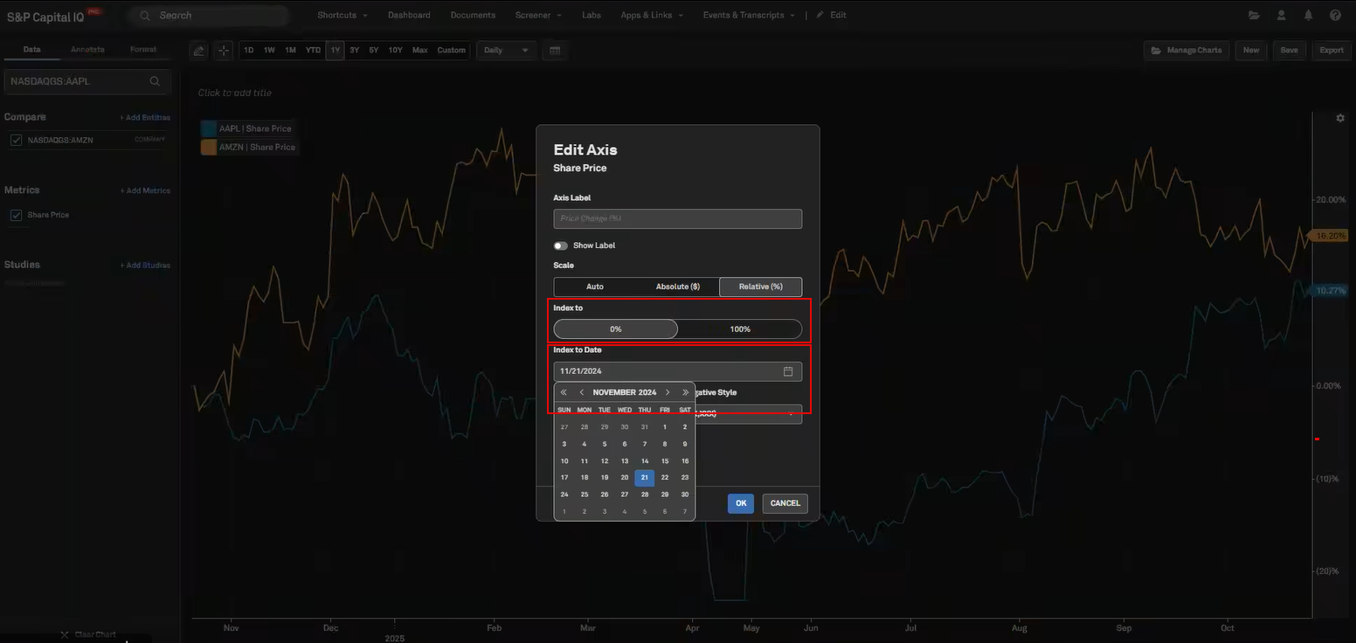
Task: Go to previous month in date picker
Action: (582, 392)
